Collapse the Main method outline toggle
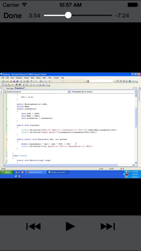Screen dimensions: 141x251 (7, 160)
